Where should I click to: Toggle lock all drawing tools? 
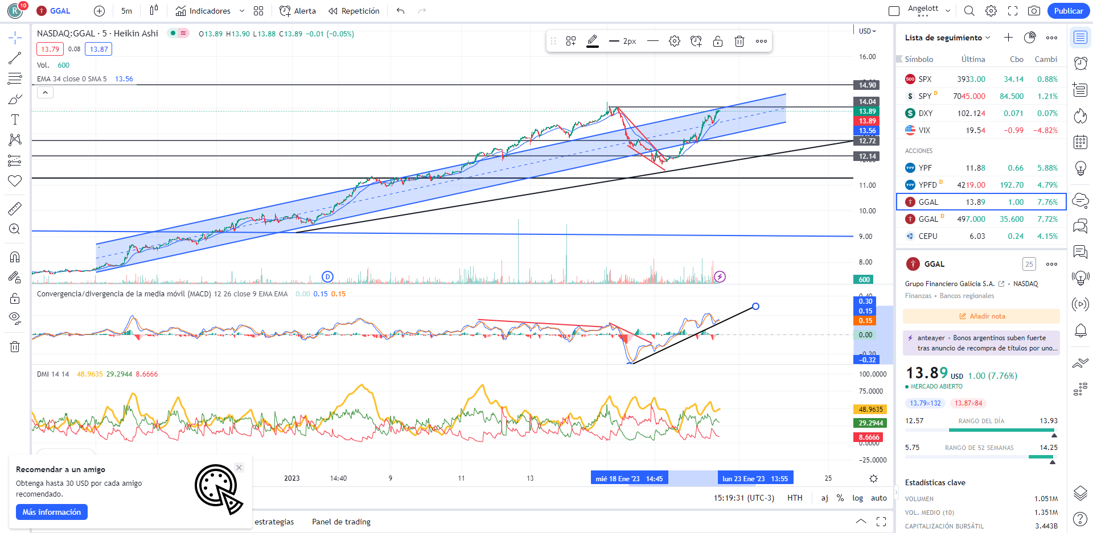coord(15,298)
